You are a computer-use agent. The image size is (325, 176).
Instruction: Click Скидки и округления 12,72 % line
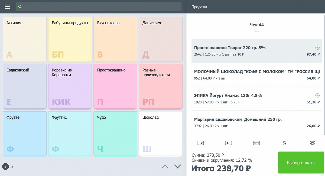[x=222, y=160]
